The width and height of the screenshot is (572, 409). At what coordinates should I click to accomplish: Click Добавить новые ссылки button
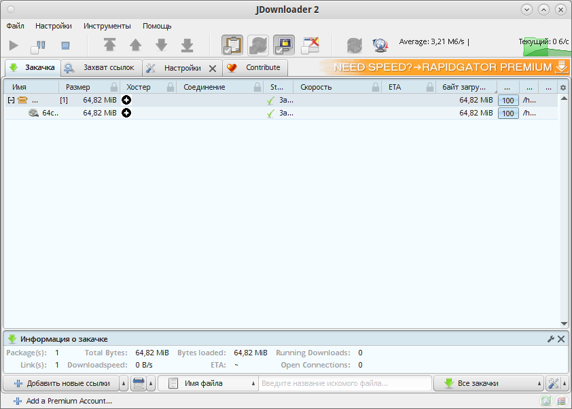tap(61, 383)
